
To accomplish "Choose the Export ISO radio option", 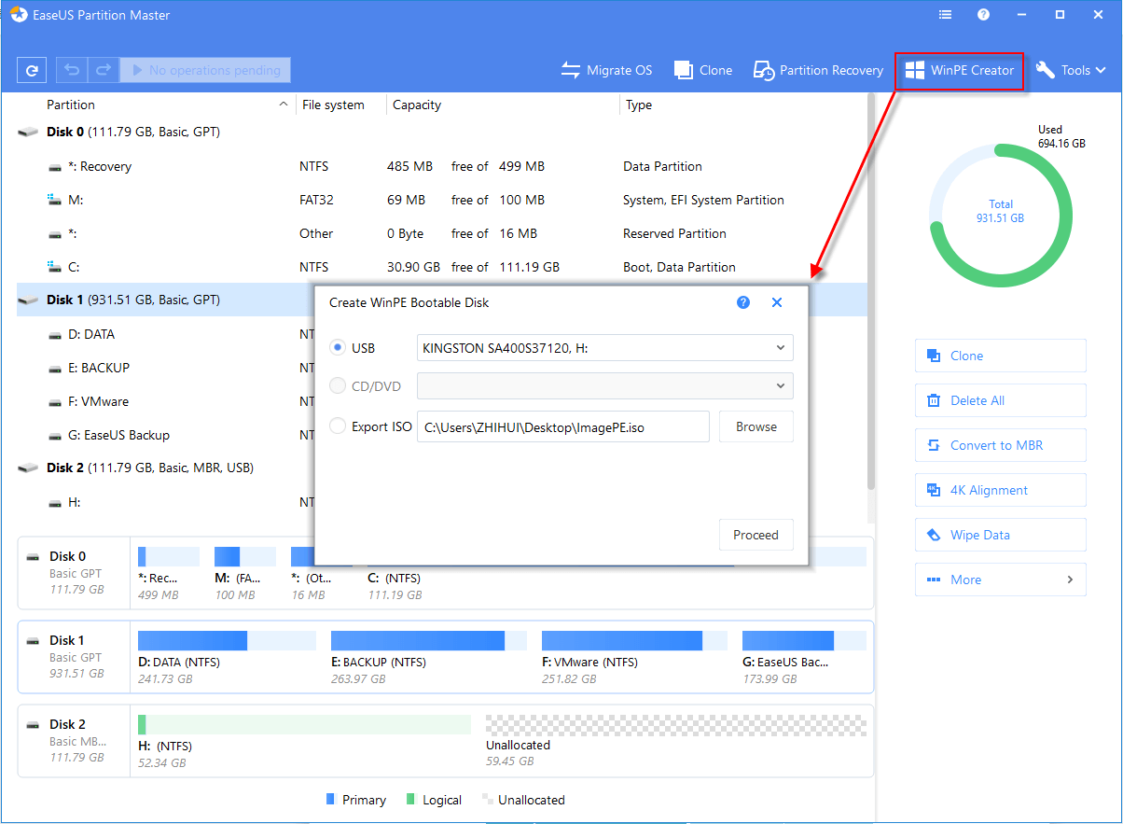I will point(339,426).
